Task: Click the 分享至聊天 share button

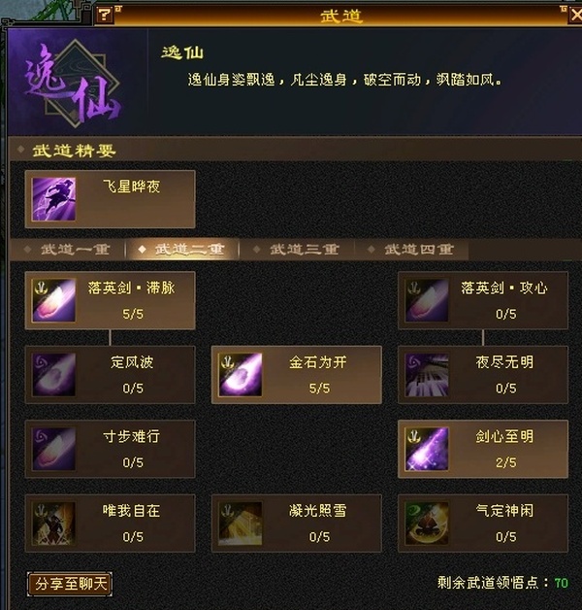Action: (x=70, y=584)
